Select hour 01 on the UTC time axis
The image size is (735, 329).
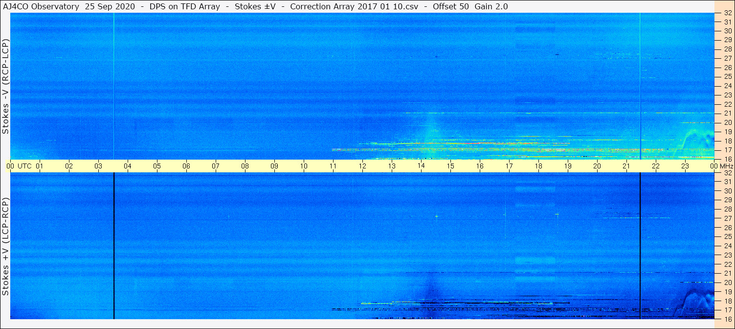40,166
